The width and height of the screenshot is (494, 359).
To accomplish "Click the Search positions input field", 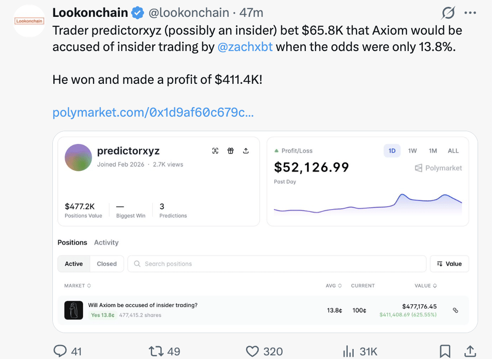I will point(277,263).
